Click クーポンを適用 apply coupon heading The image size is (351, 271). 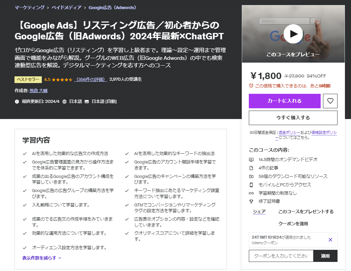click(293, 224)
